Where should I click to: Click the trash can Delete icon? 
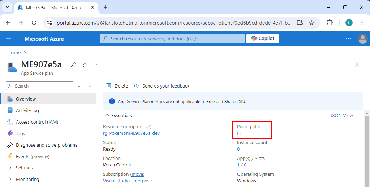click(x=109, y=86)
